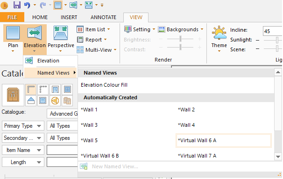Choose Elevation Colour Fill view

point(104,85)
